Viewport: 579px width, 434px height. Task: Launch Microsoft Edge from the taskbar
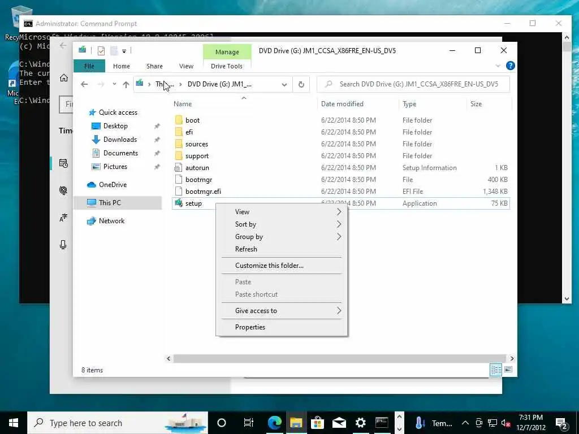[274, 423]
